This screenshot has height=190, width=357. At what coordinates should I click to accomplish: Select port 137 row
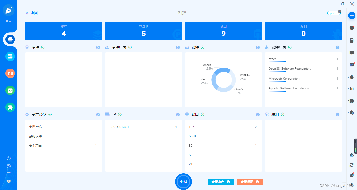[223, 127]
